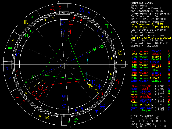
Task: Click the Cancer sign glyph on wheel
Action: tap(80, 10)
